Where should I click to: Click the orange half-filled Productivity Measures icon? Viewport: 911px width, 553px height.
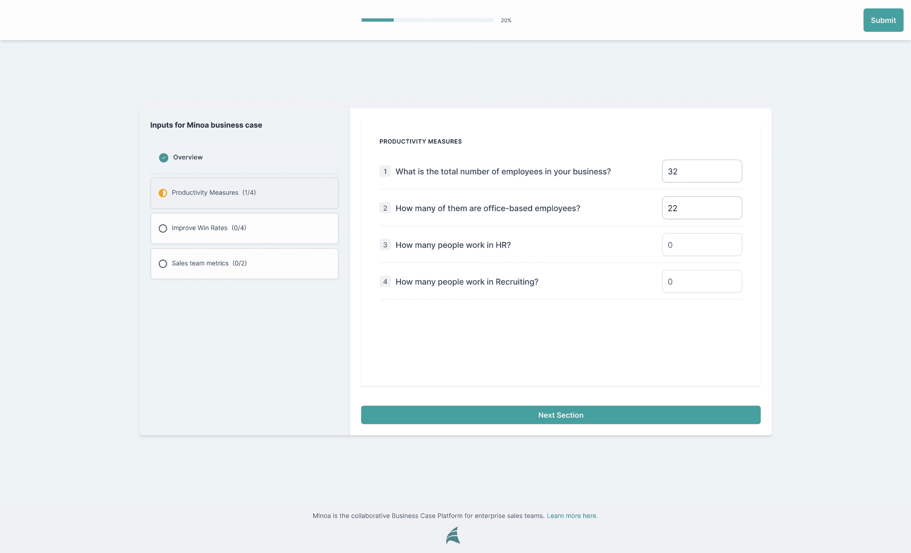pyautogui.click(x=163, y=193)
